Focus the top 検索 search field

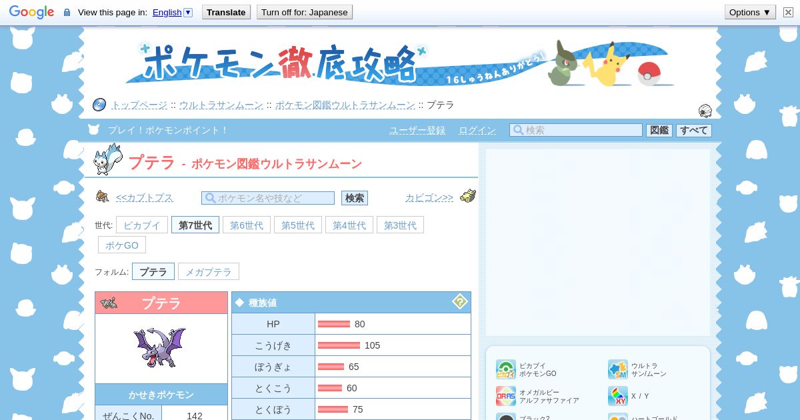[576, 130]
